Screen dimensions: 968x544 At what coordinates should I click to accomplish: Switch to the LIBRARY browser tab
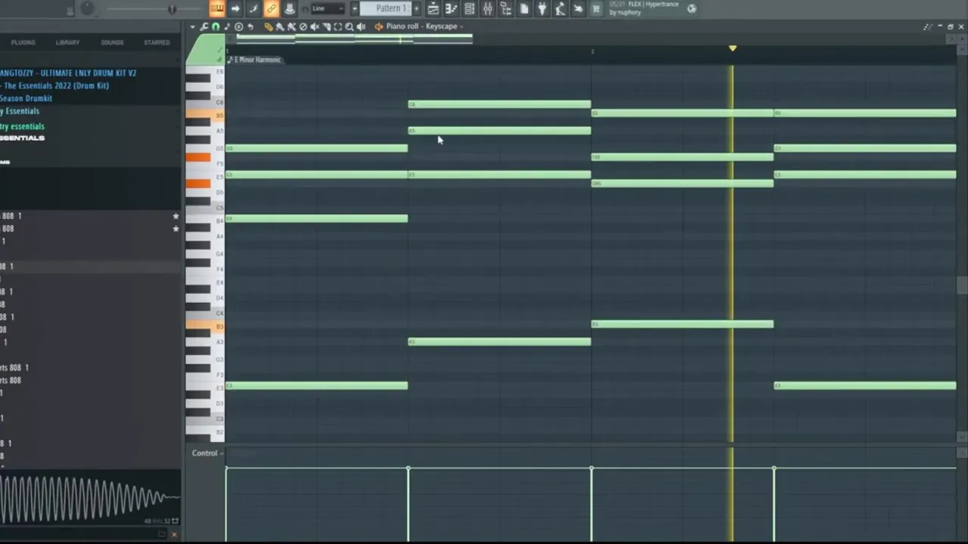[67, 42]
